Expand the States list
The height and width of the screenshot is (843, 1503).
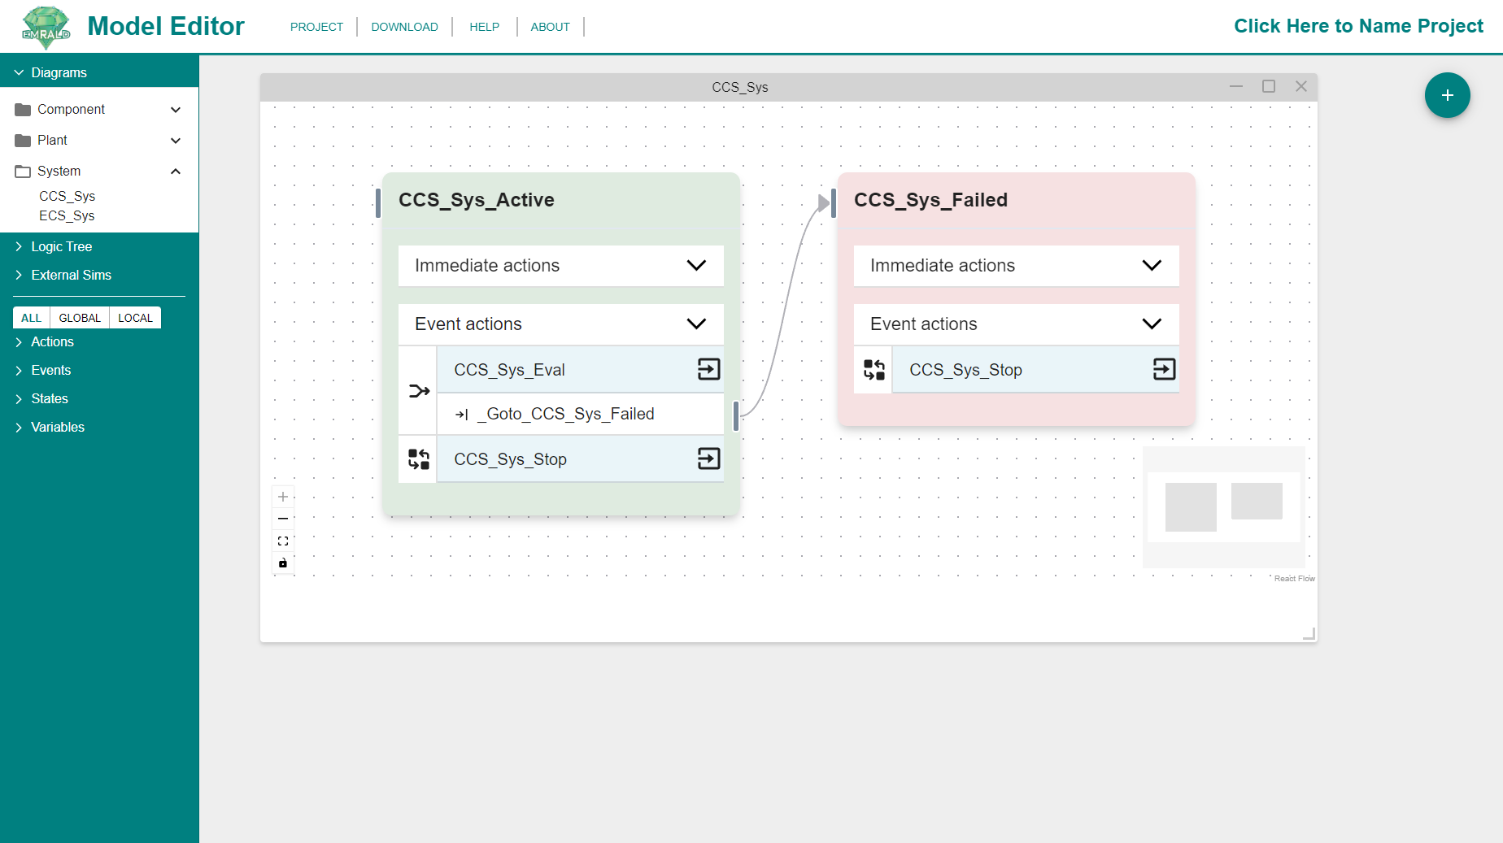(x=19, y=399)
